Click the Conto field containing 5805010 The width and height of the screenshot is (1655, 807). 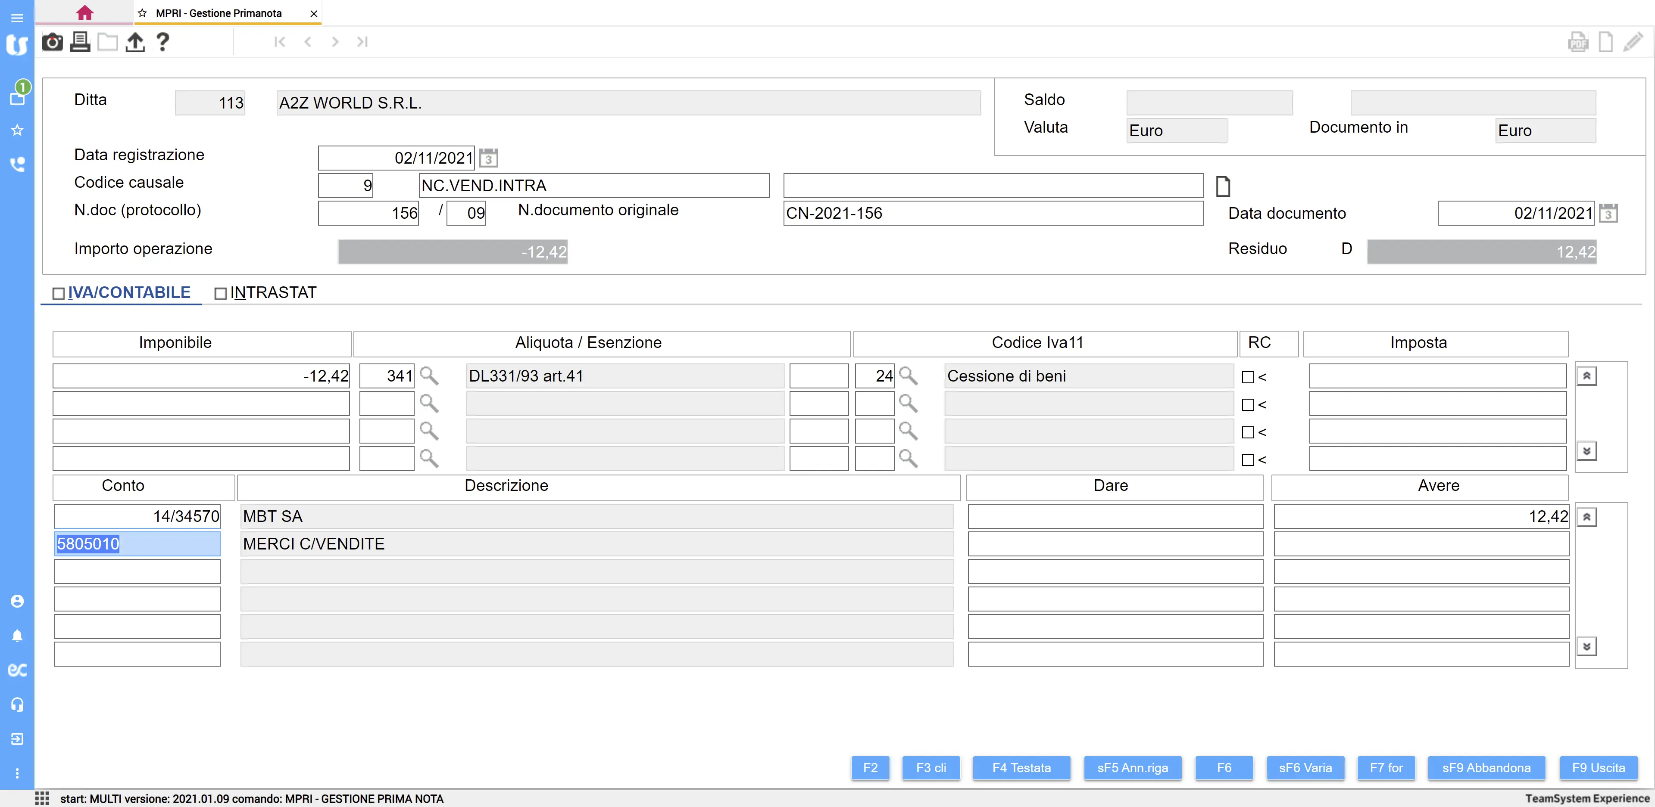[137, 544]
